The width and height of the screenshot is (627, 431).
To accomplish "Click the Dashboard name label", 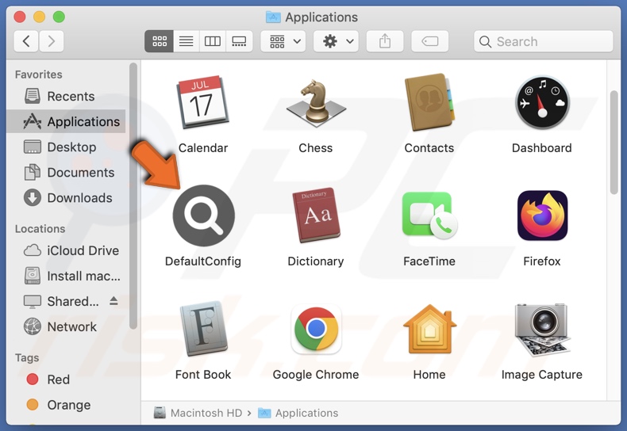I will 542,148.
